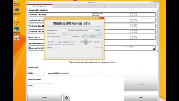This screenshot has height=101, width=179.
Task: Copy the keygen key field starting 7619
Action: [83, 42]
